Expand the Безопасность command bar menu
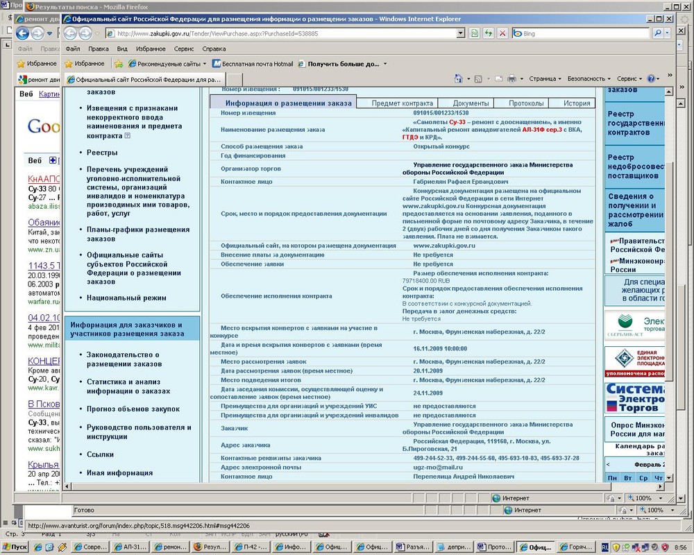This screenshot has height=555, width=694. (589, 79)
